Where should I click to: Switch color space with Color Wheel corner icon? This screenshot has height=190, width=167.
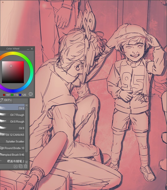coord(30,94)
